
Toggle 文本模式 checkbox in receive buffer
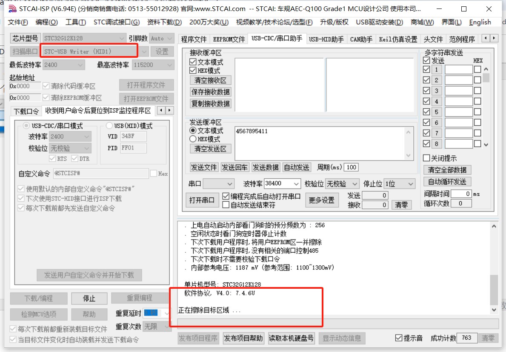[x=193, y=62]
